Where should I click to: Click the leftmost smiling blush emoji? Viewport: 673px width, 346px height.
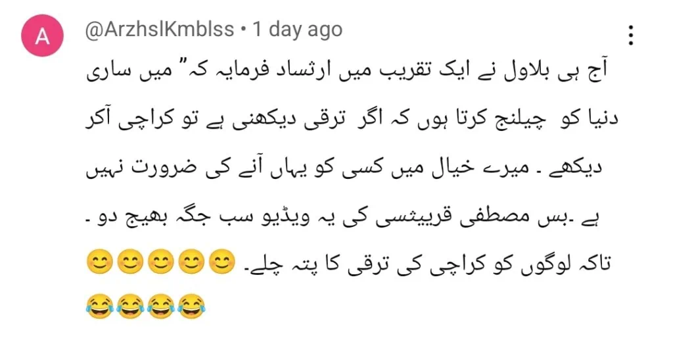(100, 261)
